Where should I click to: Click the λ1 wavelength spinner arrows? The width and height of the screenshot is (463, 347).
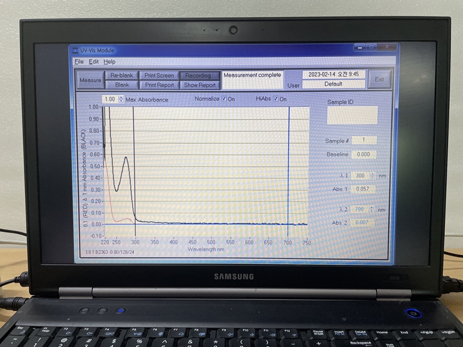coord(372,176)
